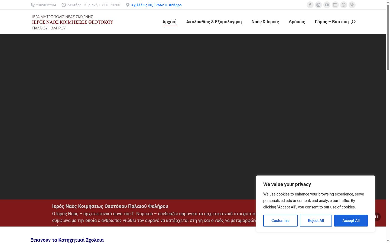Viewport: 390px width, 243px height.
Task: Click the location pin icon
Action: 128,5
